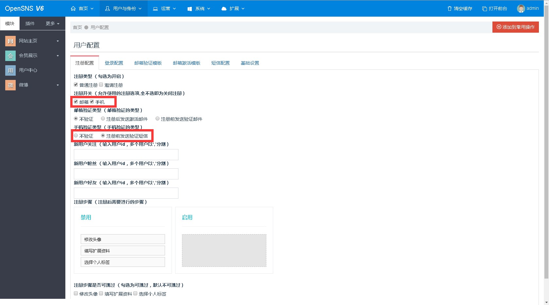Click the window icon for 打开前台
This screenshot has width=549, height=305.
point(485,9)
